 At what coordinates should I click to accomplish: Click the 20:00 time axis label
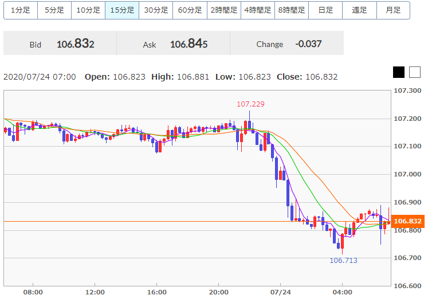coord(219,293)
